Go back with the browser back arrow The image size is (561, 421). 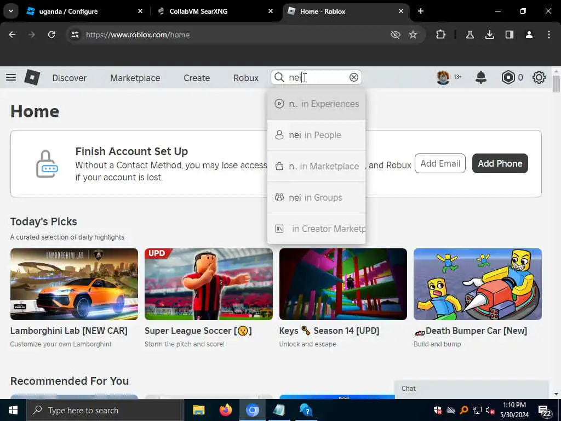click(12, 35)
